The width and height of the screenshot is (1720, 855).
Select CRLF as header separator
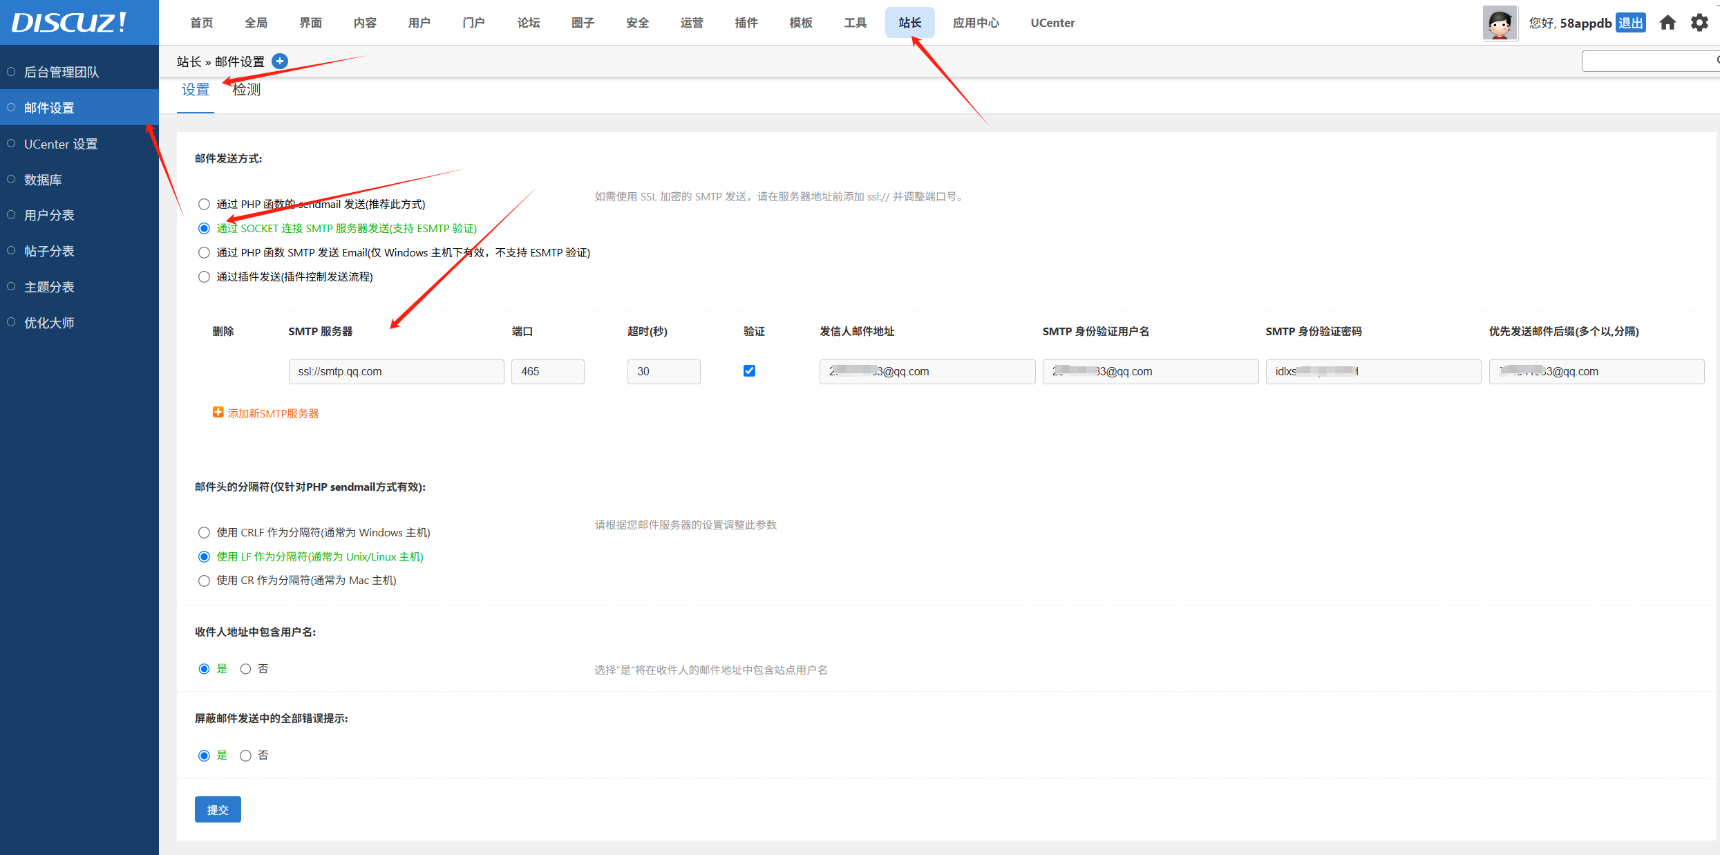204,533
